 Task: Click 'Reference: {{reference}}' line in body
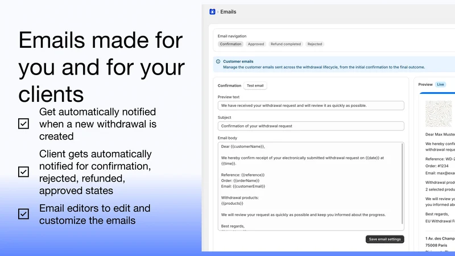tap(243, 175)
